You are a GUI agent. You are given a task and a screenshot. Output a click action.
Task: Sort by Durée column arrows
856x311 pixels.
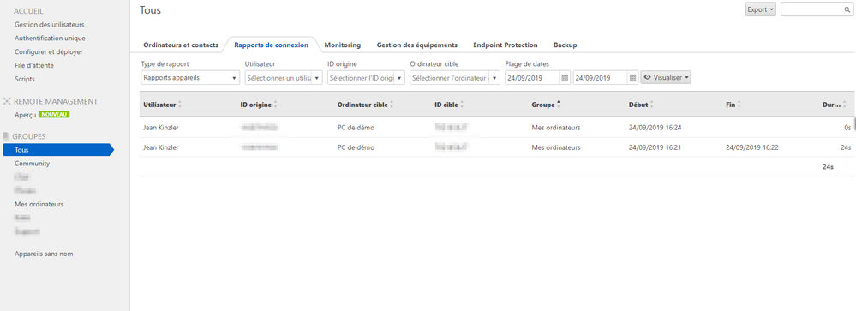(845, 105)
